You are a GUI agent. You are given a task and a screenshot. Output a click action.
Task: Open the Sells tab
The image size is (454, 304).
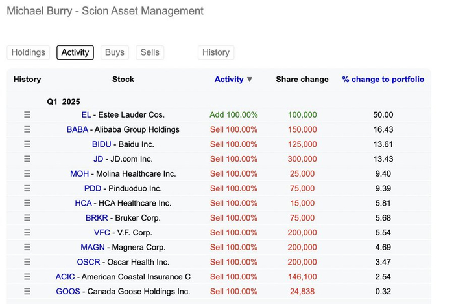[150, 52]
